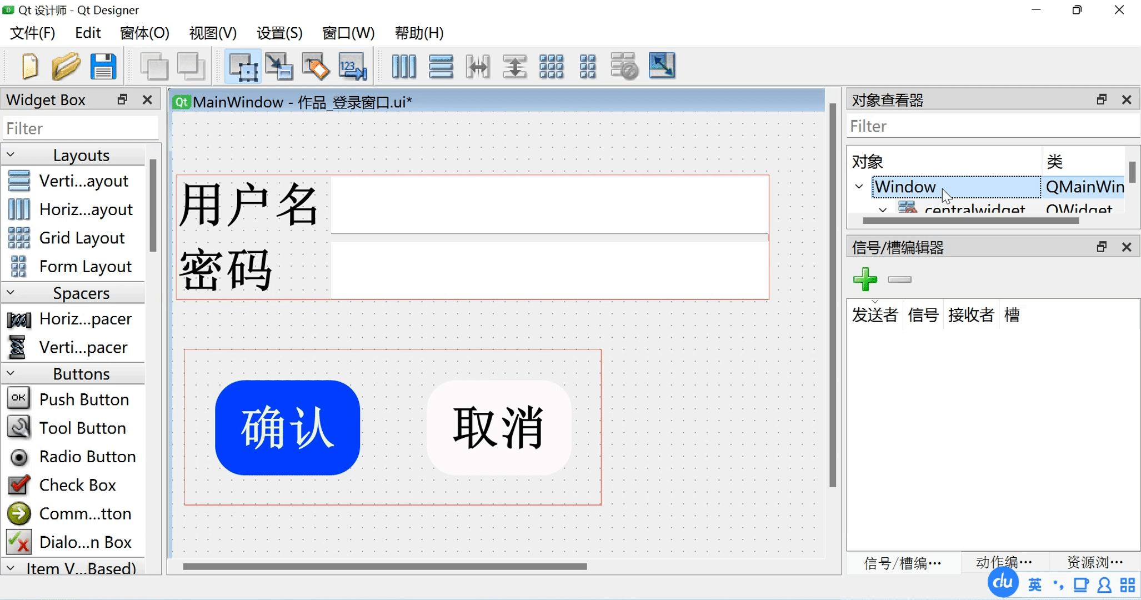
Task: Add a signal/slot connection with green plus
Action: pyautogui.click(x=865, y=279)
